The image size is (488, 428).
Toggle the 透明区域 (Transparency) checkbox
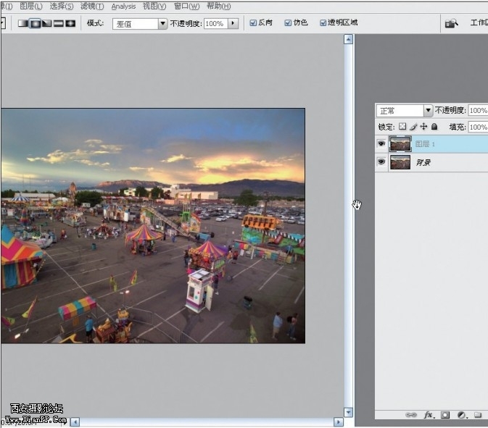click(323, 23)
